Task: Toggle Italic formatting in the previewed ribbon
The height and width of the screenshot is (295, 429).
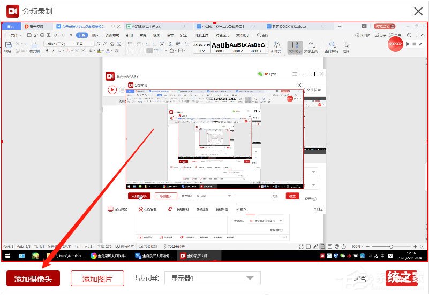Action: click(53, 51)
